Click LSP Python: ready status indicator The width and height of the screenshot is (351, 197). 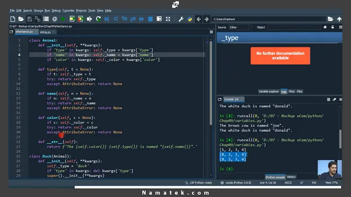tap(199, 183)
